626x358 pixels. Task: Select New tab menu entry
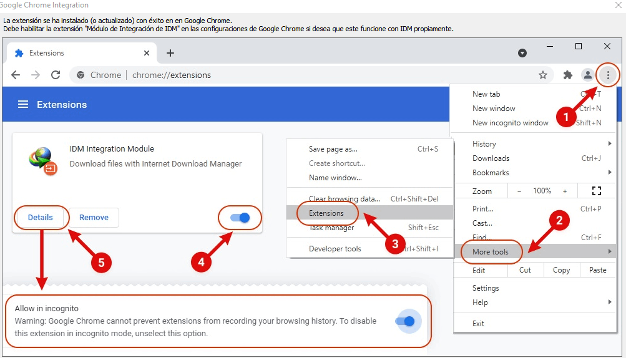pyautogui.click(x=533, y=94)
